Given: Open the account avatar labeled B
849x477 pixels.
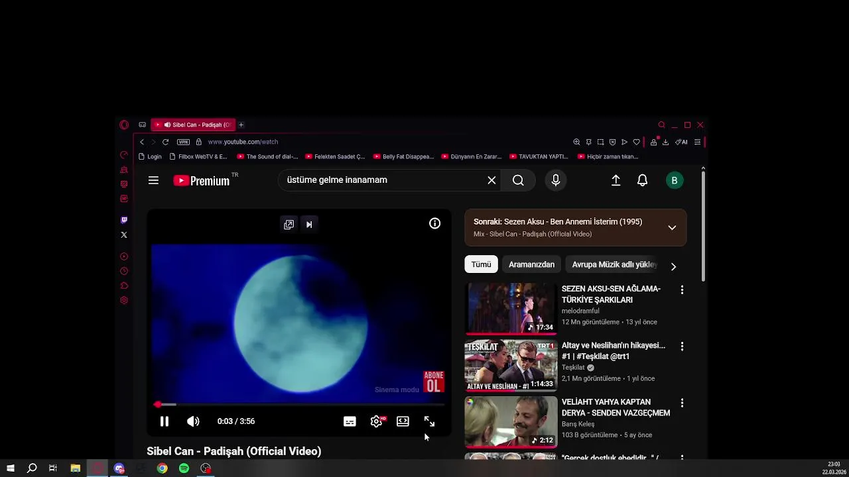Looking at the screenshot, I should [x=675, y=180].
